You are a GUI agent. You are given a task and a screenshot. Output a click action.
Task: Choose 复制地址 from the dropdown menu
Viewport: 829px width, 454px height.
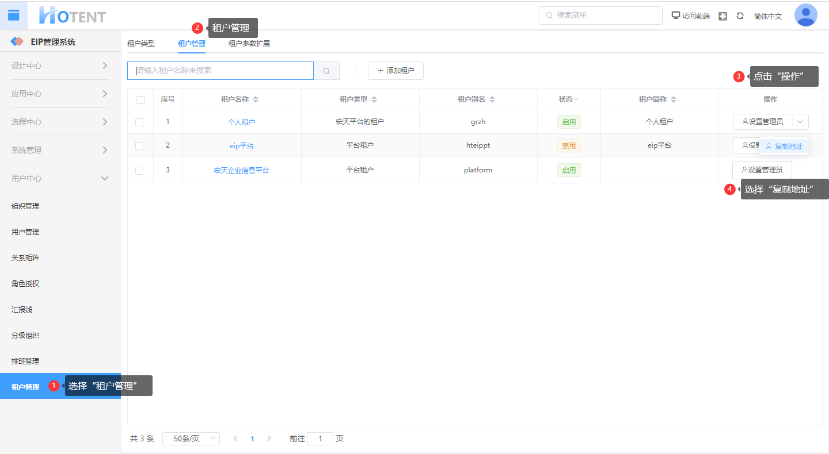pos(784,147)
